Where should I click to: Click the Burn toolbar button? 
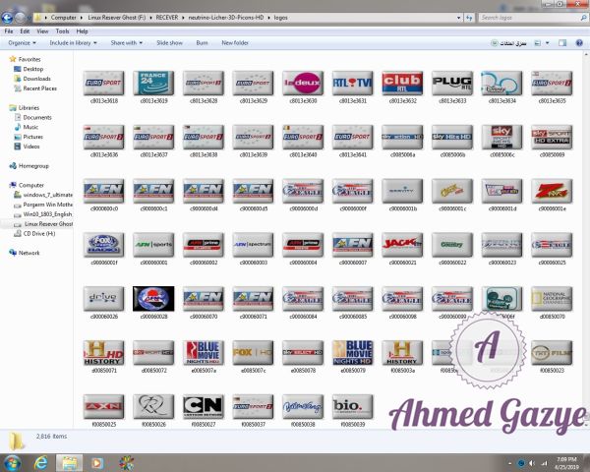(x=202, y=43)
